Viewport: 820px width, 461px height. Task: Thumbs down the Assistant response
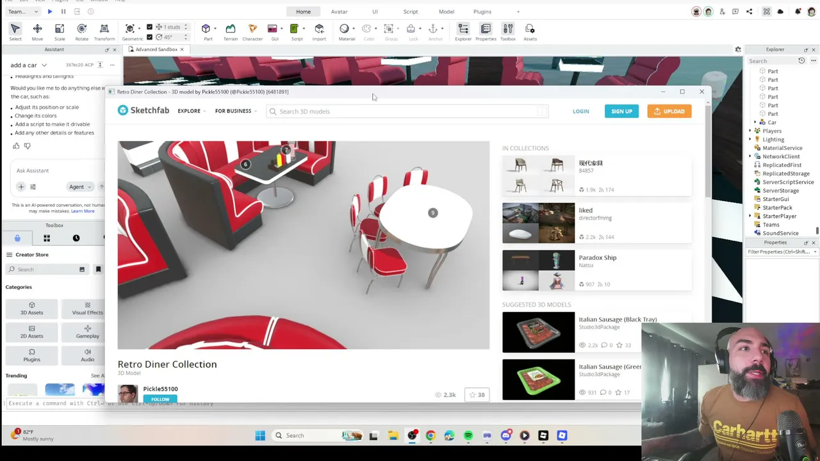(27, 146)
